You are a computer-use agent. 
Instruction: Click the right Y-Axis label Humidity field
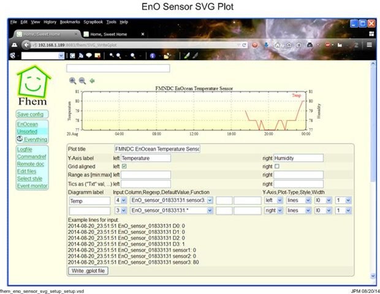pos(298,158)
